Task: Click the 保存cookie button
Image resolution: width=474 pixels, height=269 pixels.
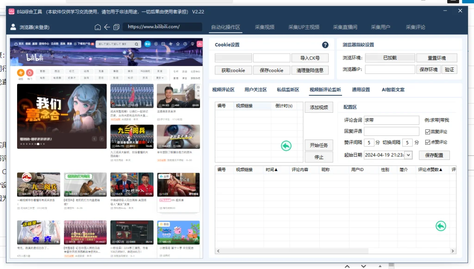Action: [271, 70]
